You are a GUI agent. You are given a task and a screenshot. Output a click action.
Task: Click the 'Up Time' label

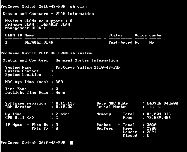14,114
